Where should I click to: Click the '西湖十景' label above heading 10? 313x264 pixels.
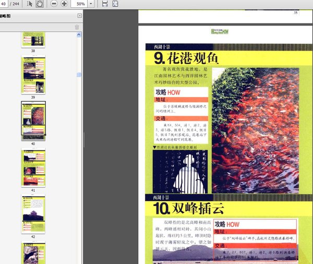pos(161,198)
